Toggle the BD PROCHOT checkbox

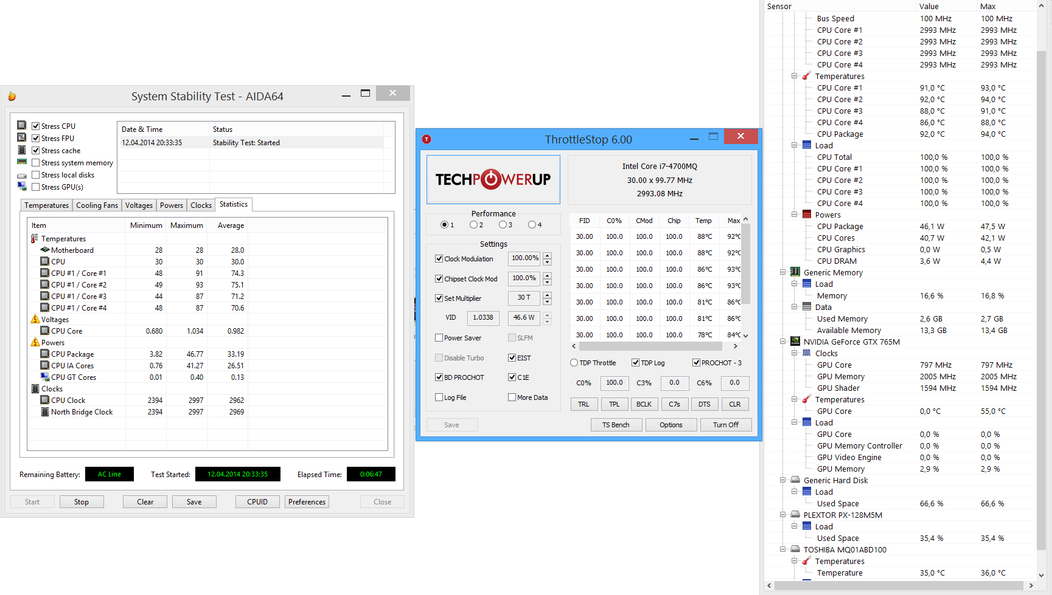click(x=439, y=377)
